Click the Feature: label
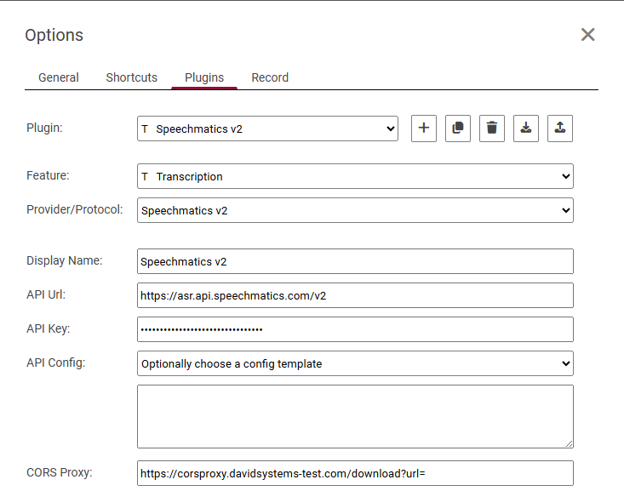The height and width of the screenshot is (491, 624). tap(48, 175)
